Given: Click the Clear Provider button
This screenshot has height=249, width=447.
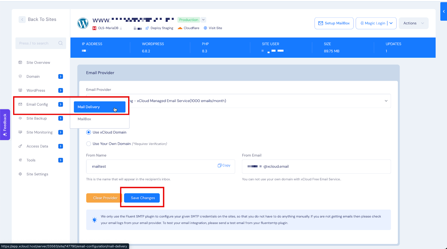Looking at the screenshot, I should 104,198.
